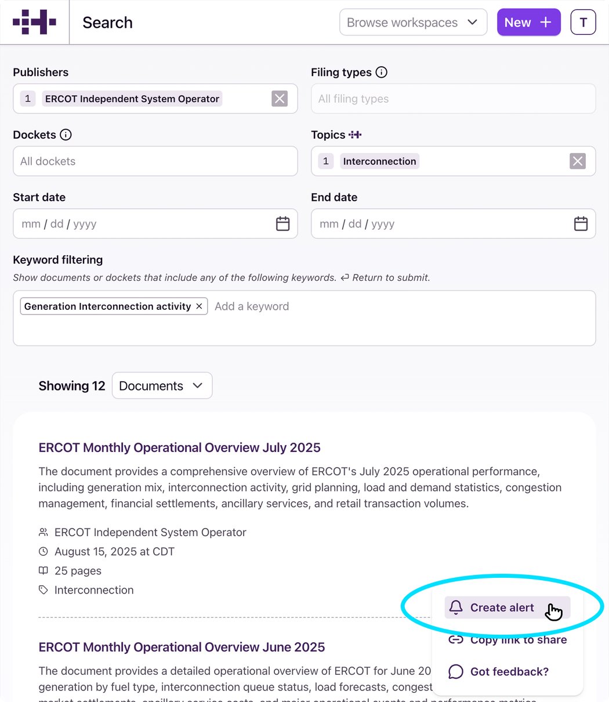This screenshot has height=702, width=609.
Task: Remove the ERCOT Independent System Operator publisher filter
Action: pos(280,99)
